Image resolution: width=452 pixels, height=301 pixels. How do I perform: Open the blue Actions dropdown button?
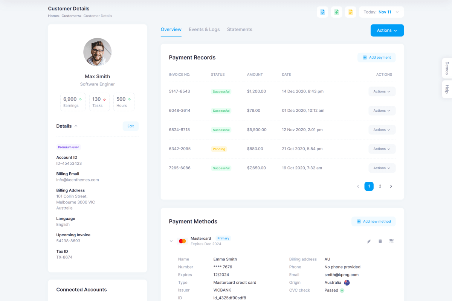coord(387,30)
